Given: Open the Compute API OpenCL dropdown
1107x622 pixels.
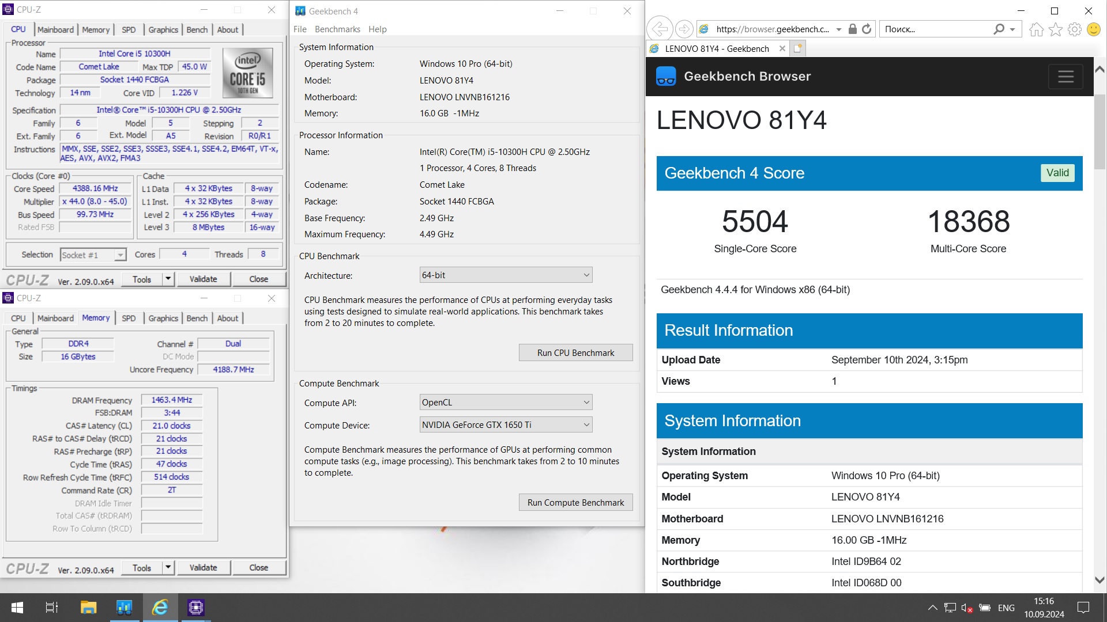Looking at the screenshot, I should 506,403.
